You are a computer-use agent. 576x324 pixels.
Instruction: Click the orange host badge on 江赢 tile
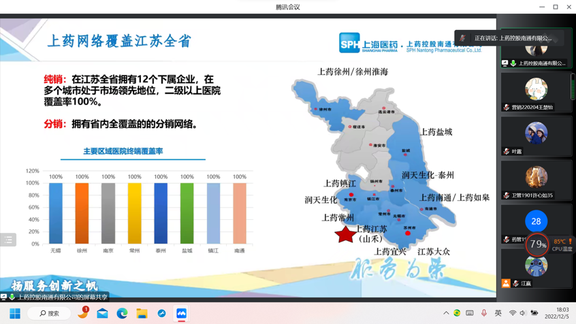(506, 283)
